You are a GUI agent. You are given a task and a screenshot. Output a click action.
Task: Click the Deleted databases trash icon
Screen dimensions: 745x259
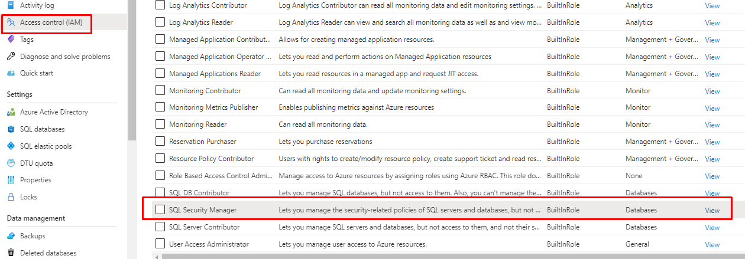click(11, 253)
